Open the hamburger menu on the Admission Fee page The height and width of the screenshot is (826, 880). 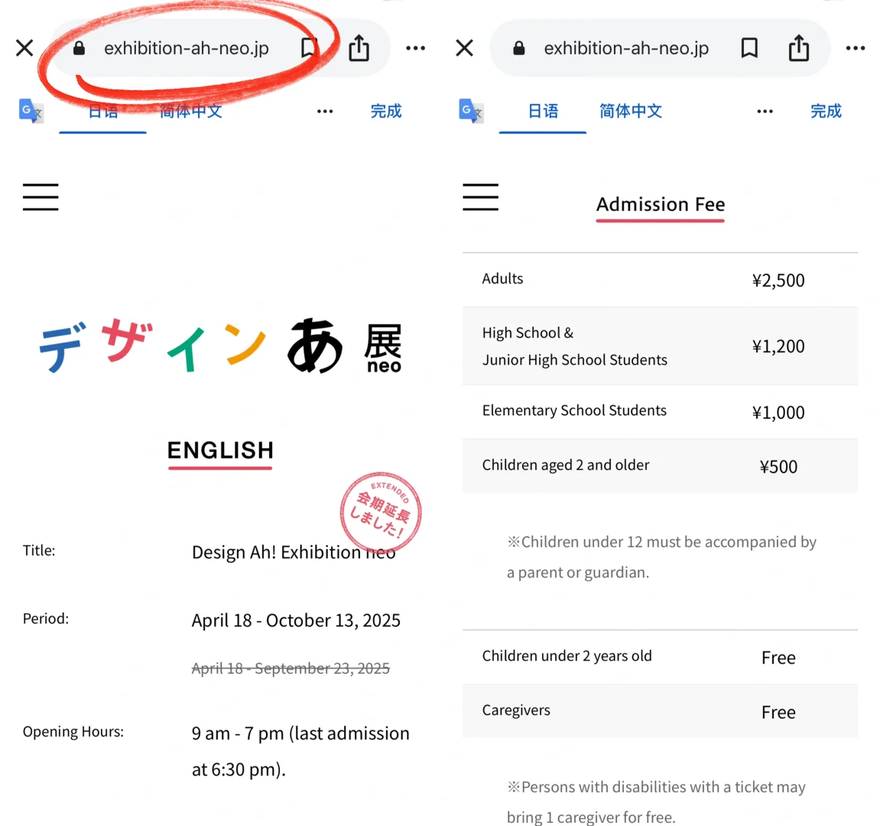pyautogui.click(x=480, y=197)
